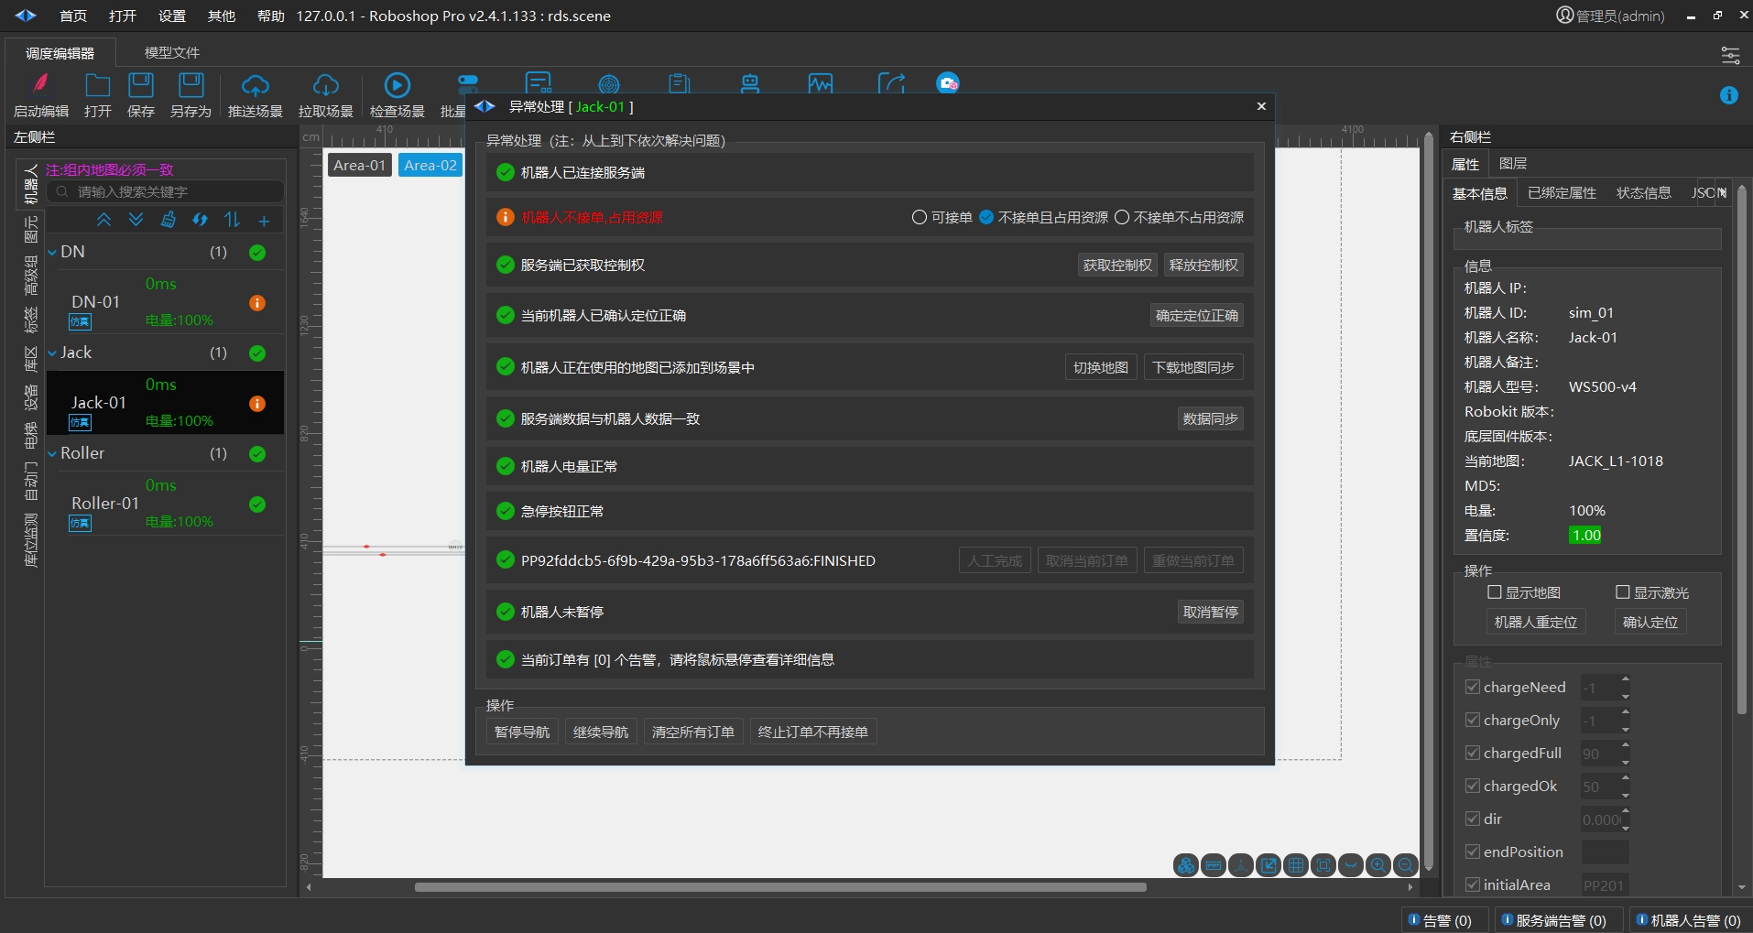Click orange warning icon beside Jack-01
Screen dimensions: 1753x933
click(257, 404)
